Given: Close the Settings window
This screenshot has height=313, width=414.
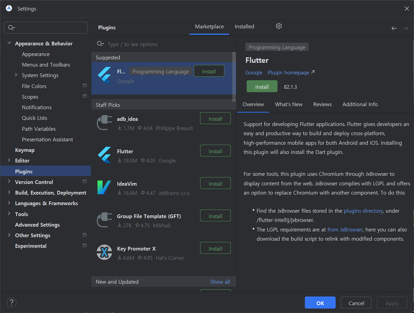Looking at the screenshot, I should [x=406, y=9].
